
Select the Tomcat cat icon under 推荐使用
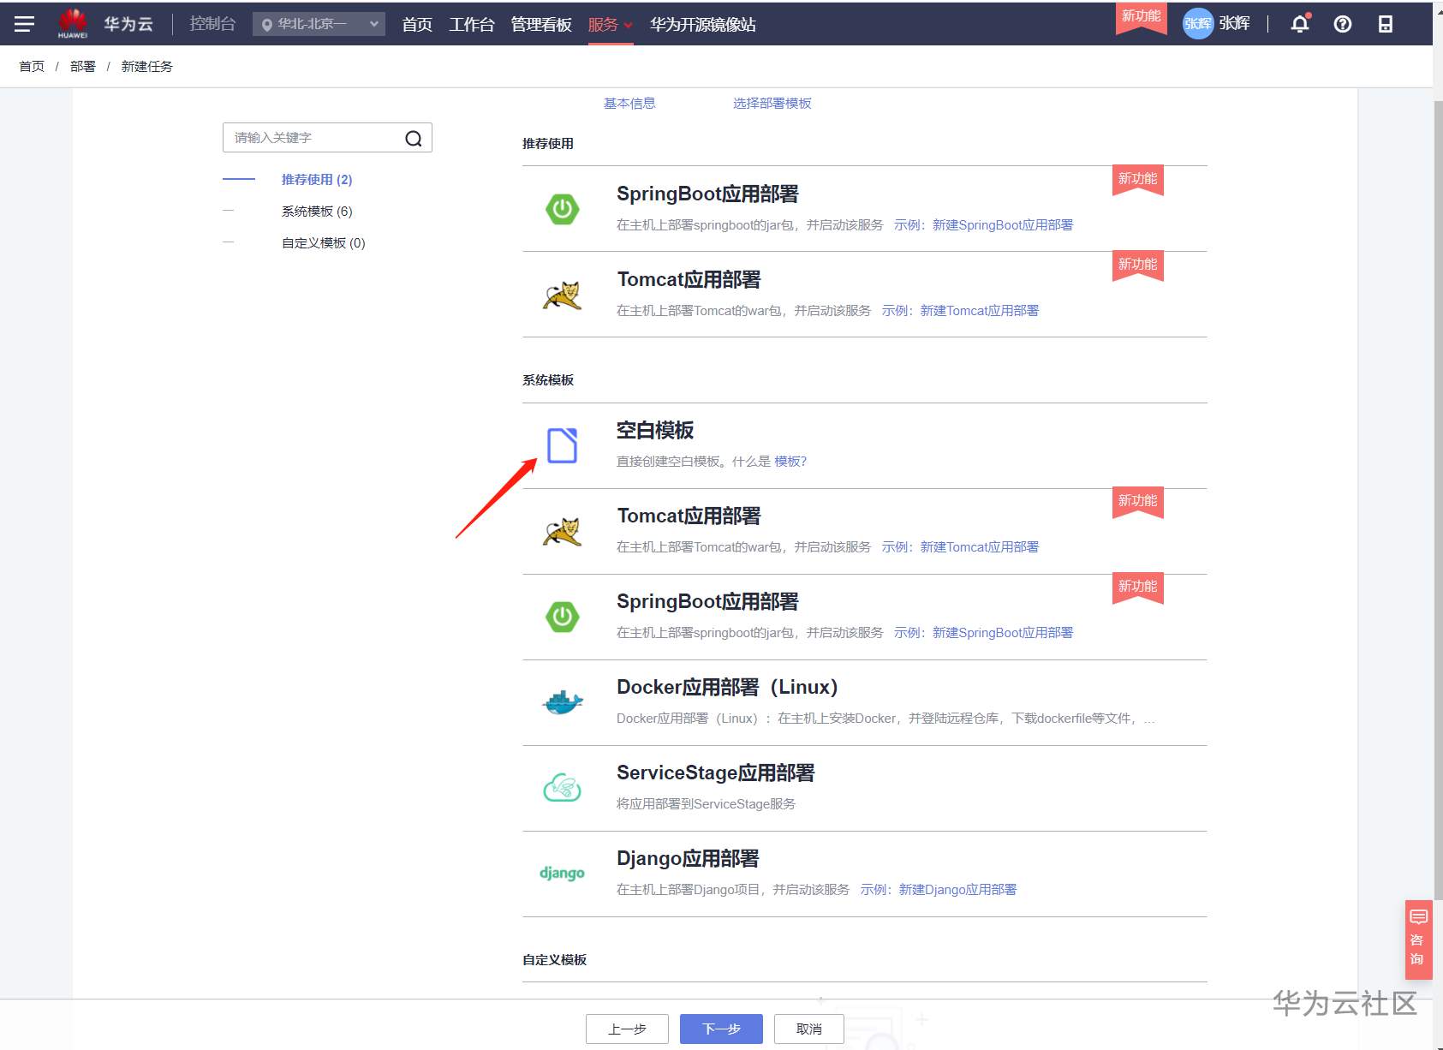pyautogui.click(x=563, y=295)
